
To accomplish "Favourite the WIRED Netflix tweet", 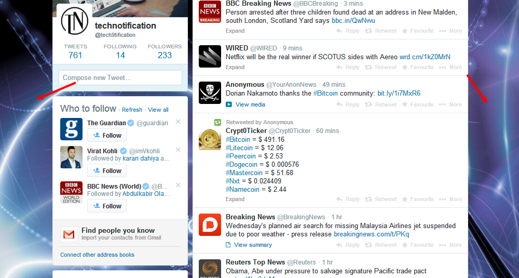I will coord(418,67).
